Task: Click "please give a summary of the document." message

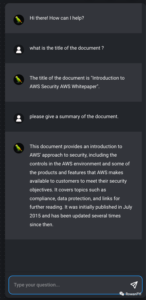Action: [74, 116]
